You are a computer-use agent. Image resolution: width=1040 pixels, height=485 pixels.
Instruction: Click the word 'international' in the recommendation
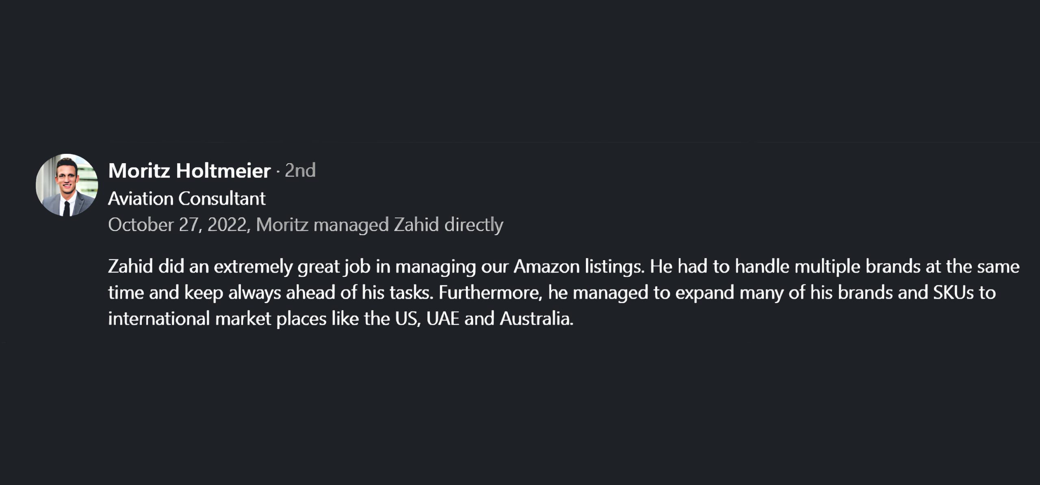coord(159,319)
